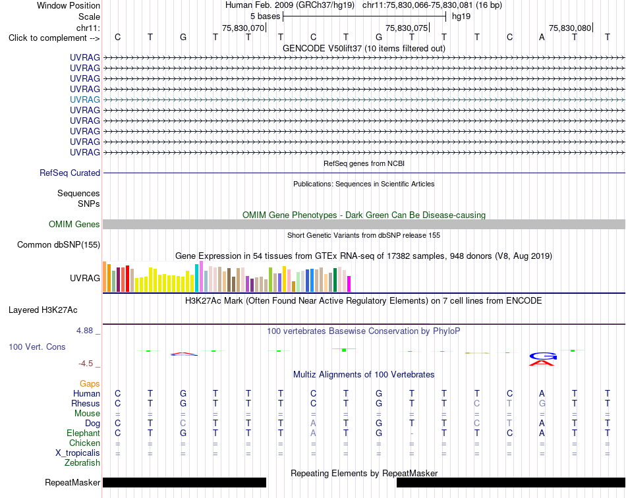Select the 'Dog' alignment row label
The width and height of the screenshot is (626, 498).
click(92, 424)
